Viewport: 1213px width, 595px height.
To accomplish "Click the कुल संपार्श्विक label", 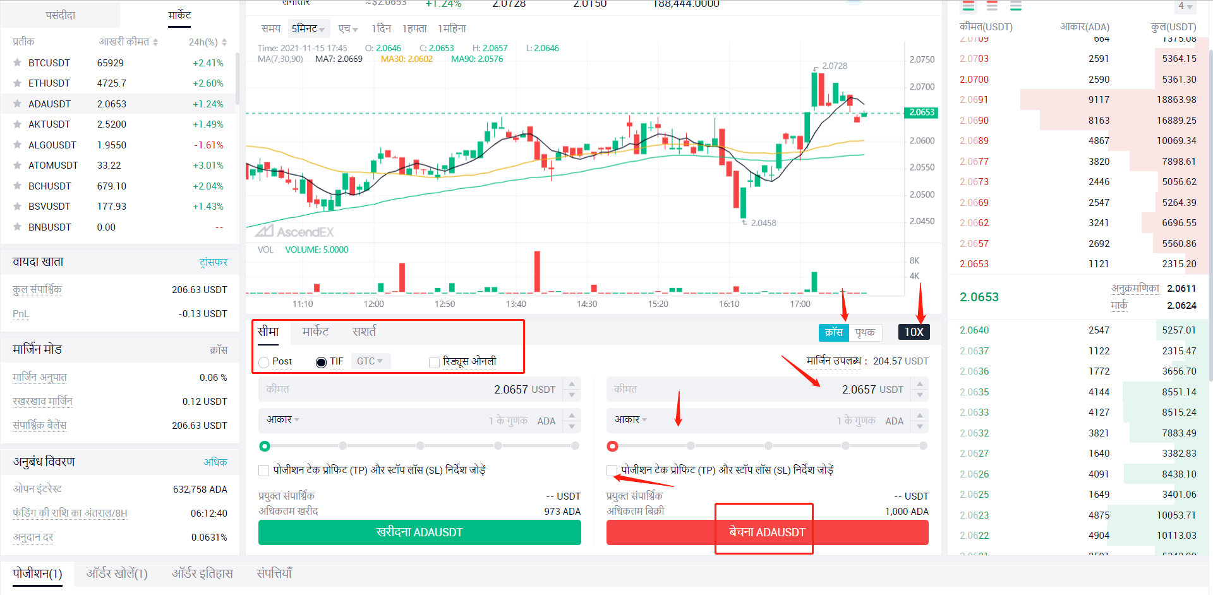I will (37, 289).
